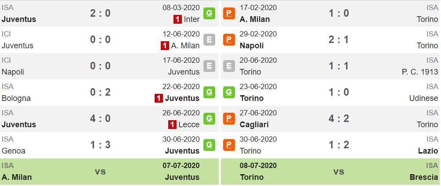
Task: Open the 4 : 2 Cagliari-Torino score
Action: 339,118
